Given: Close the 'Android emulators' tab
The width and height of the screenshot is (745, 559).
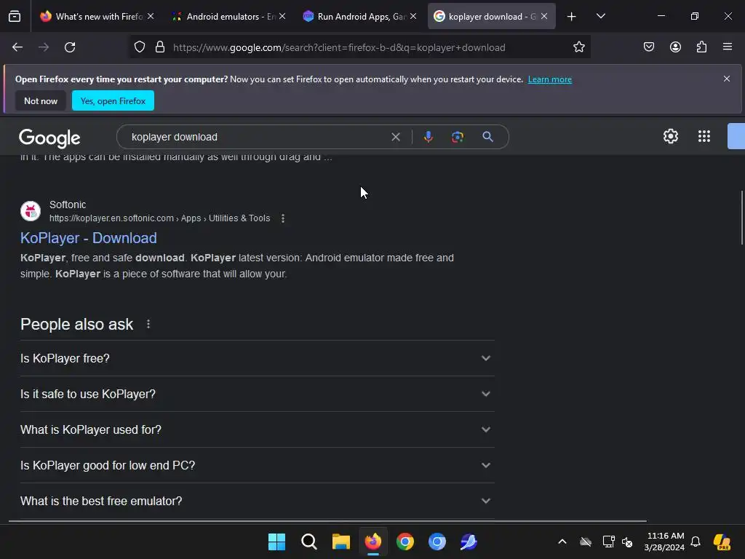Looking at the screenshot, I should tap(282, 16).
